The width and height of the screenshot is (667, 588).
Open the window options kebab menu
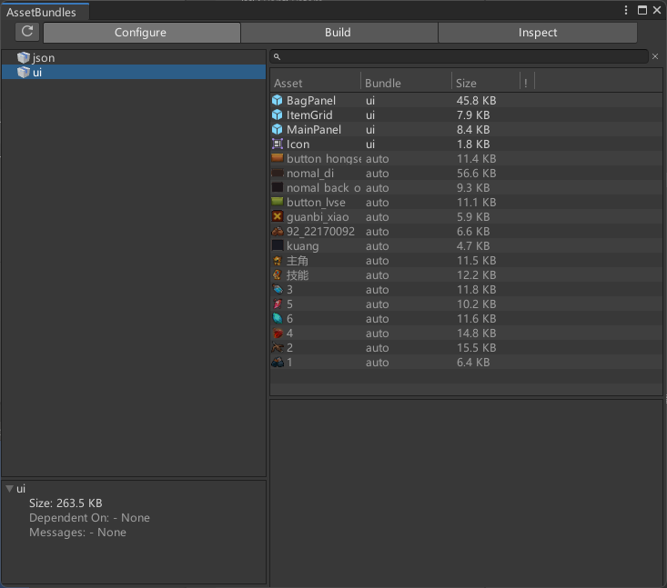pyautogui.click(x=626, y=11)
